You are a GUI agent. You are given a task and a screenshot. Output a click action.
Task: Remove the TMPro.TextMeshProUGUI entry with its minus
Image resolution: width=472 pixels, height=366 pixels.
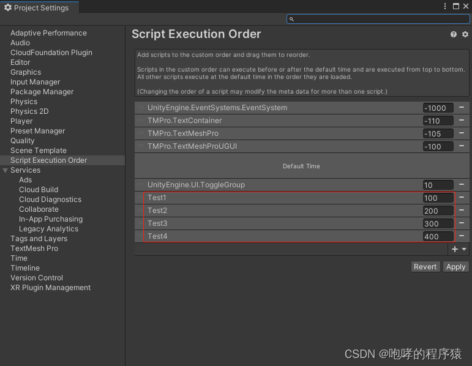[x=462, y=146]
